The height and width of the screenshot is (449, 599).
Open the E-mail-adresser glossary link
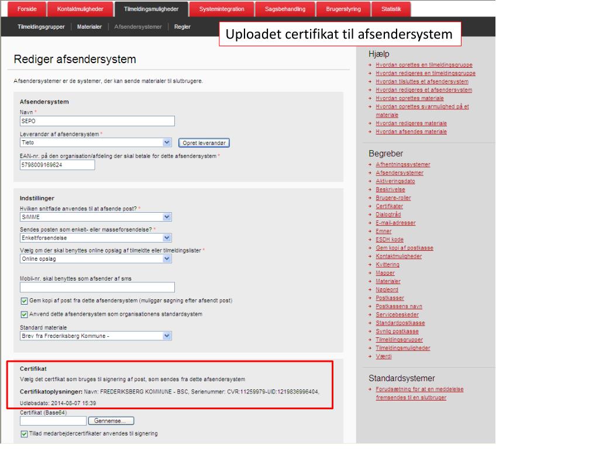coord(396,223)
